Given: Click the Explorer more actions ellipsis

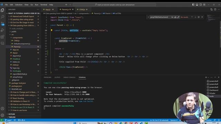Looking at the screenshot, I should pyautogui.click(x=38, y=9).
